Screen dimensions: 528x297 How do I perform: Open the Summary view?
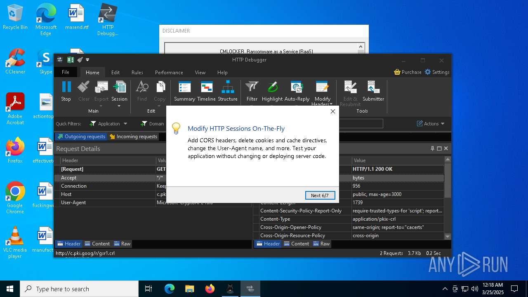coord(184,91)
